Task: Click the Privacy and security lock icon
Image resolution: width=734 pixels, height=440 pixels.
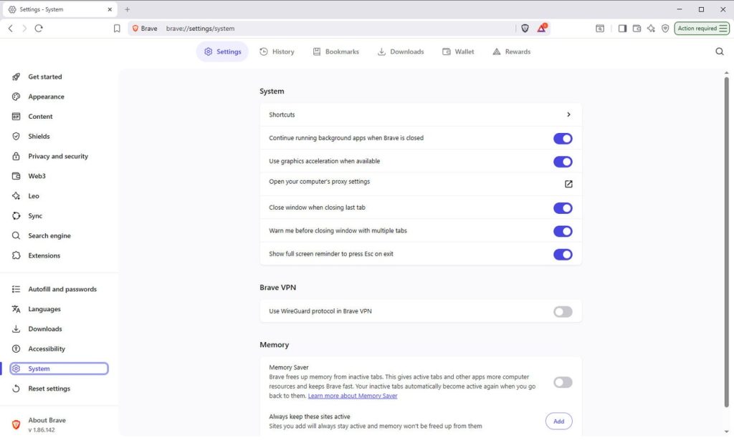Action: click(x=16, y=156)
